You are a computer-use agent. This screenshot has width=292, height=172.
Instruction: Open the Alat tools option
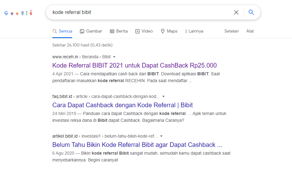click(250, 31)
